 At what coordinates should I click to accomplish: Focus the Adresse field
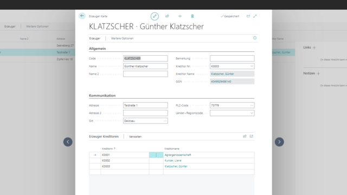(145, 106)
